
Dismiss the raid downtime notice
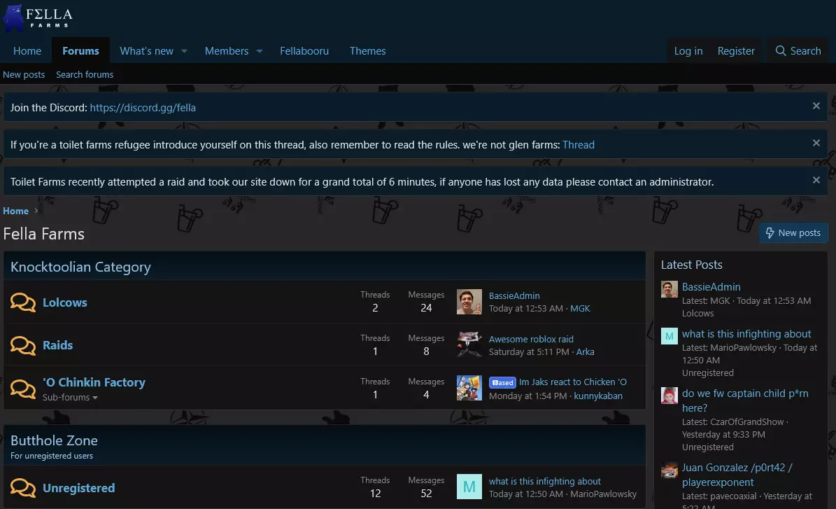coord(816,180)
